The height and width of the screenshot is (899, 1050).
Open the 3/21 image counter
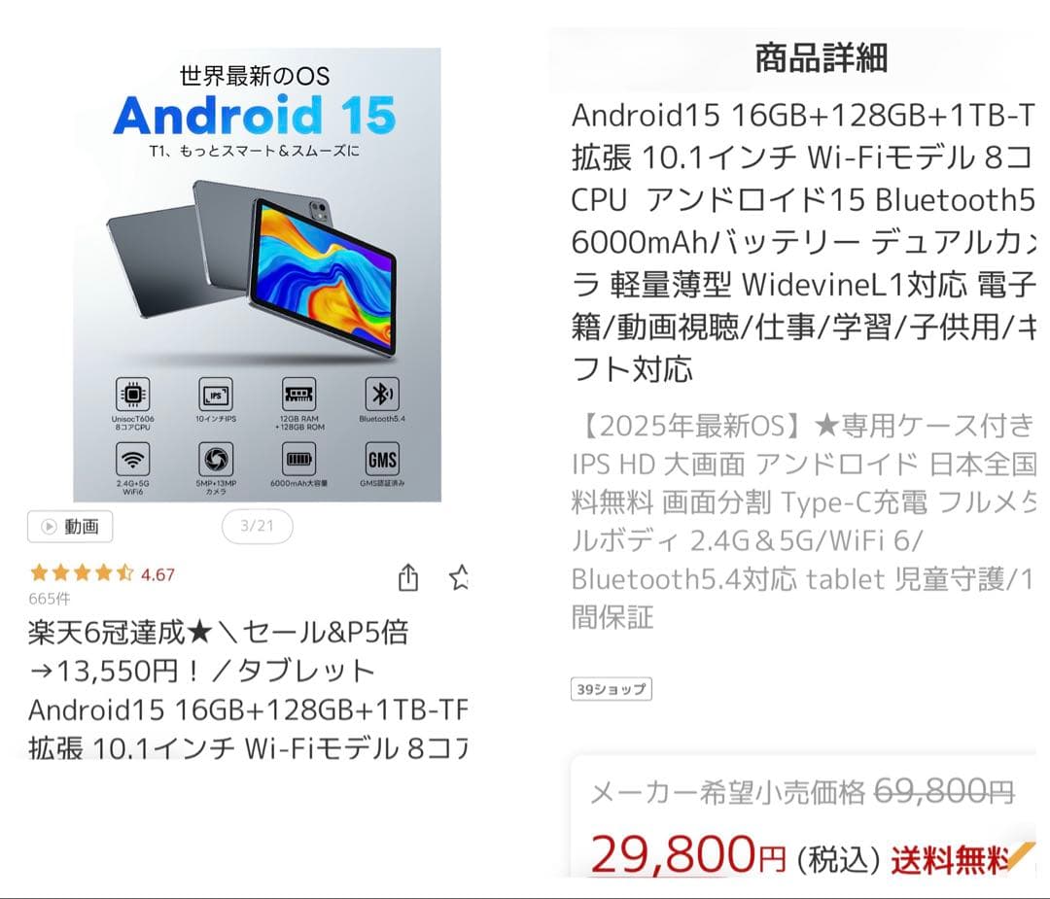[x=257, y=526]
